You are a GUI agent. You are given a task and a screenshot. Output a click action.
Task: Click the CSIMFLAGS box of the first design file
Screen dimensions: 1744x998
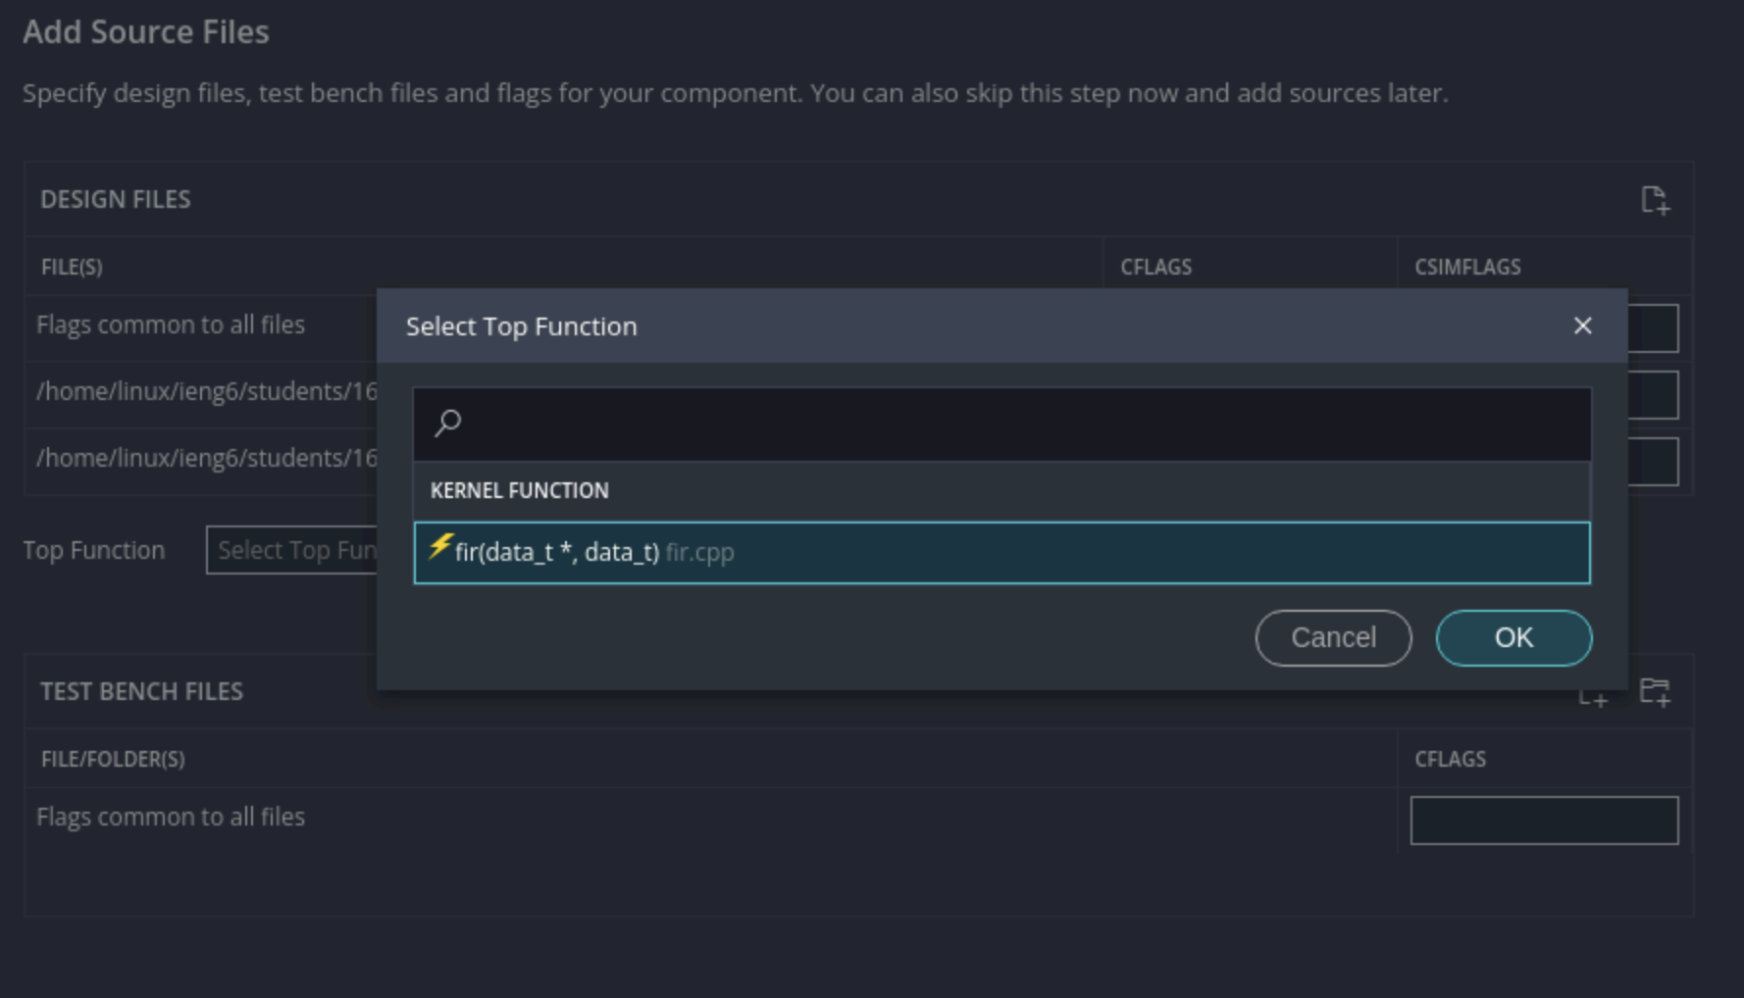1653,395
